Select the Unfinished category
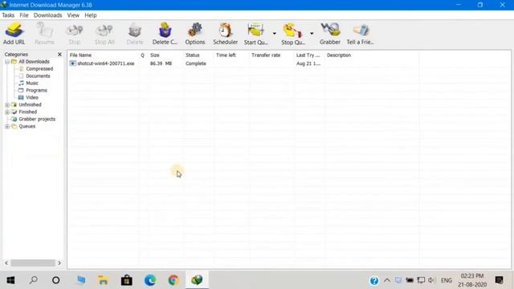This screenshot has width=514, height=289. click(x=30, y=105)
